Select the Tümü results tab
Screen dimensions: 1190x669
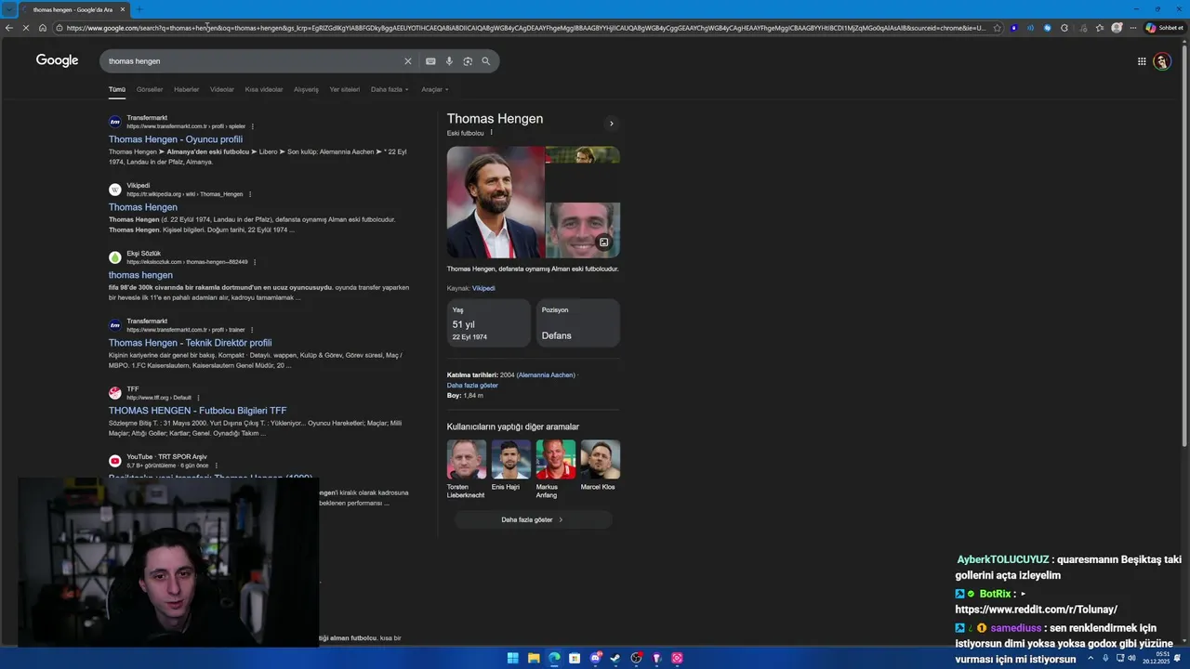coord(116,89)
